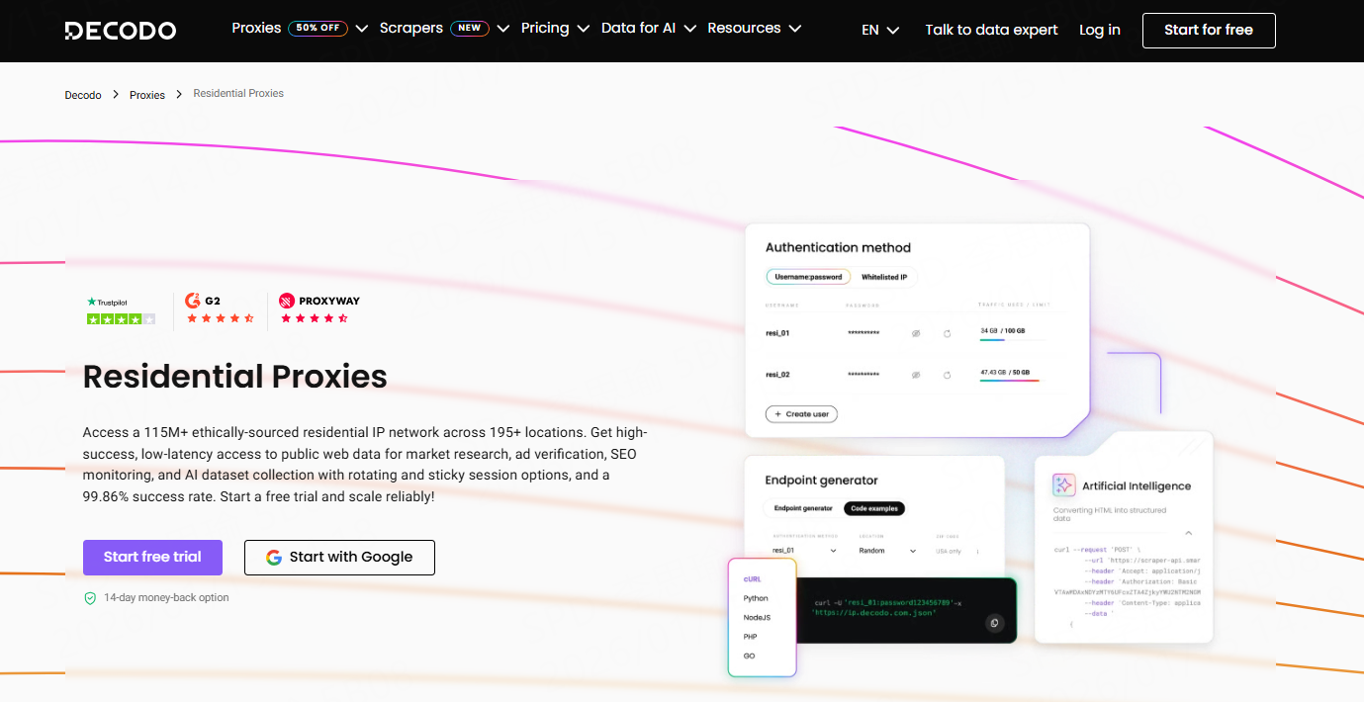1364x702 pixels.
Task: Click the Decodo logo in header
Action: pyautogui.click(x=121, y=31)
